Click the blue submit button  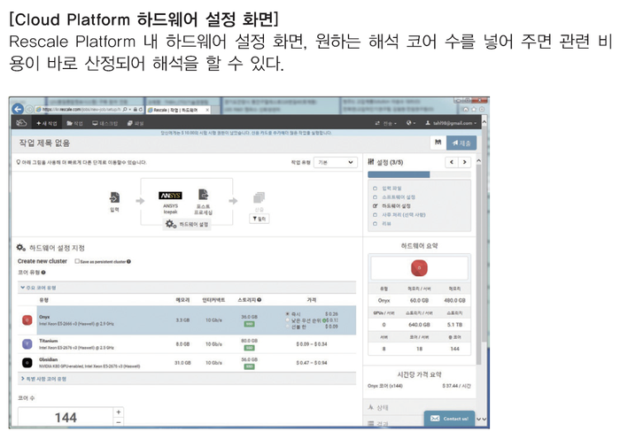pos(461,142)
